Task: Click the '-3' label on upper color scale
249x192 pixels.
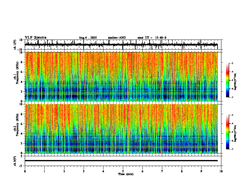Action: (x=232, y=63)
